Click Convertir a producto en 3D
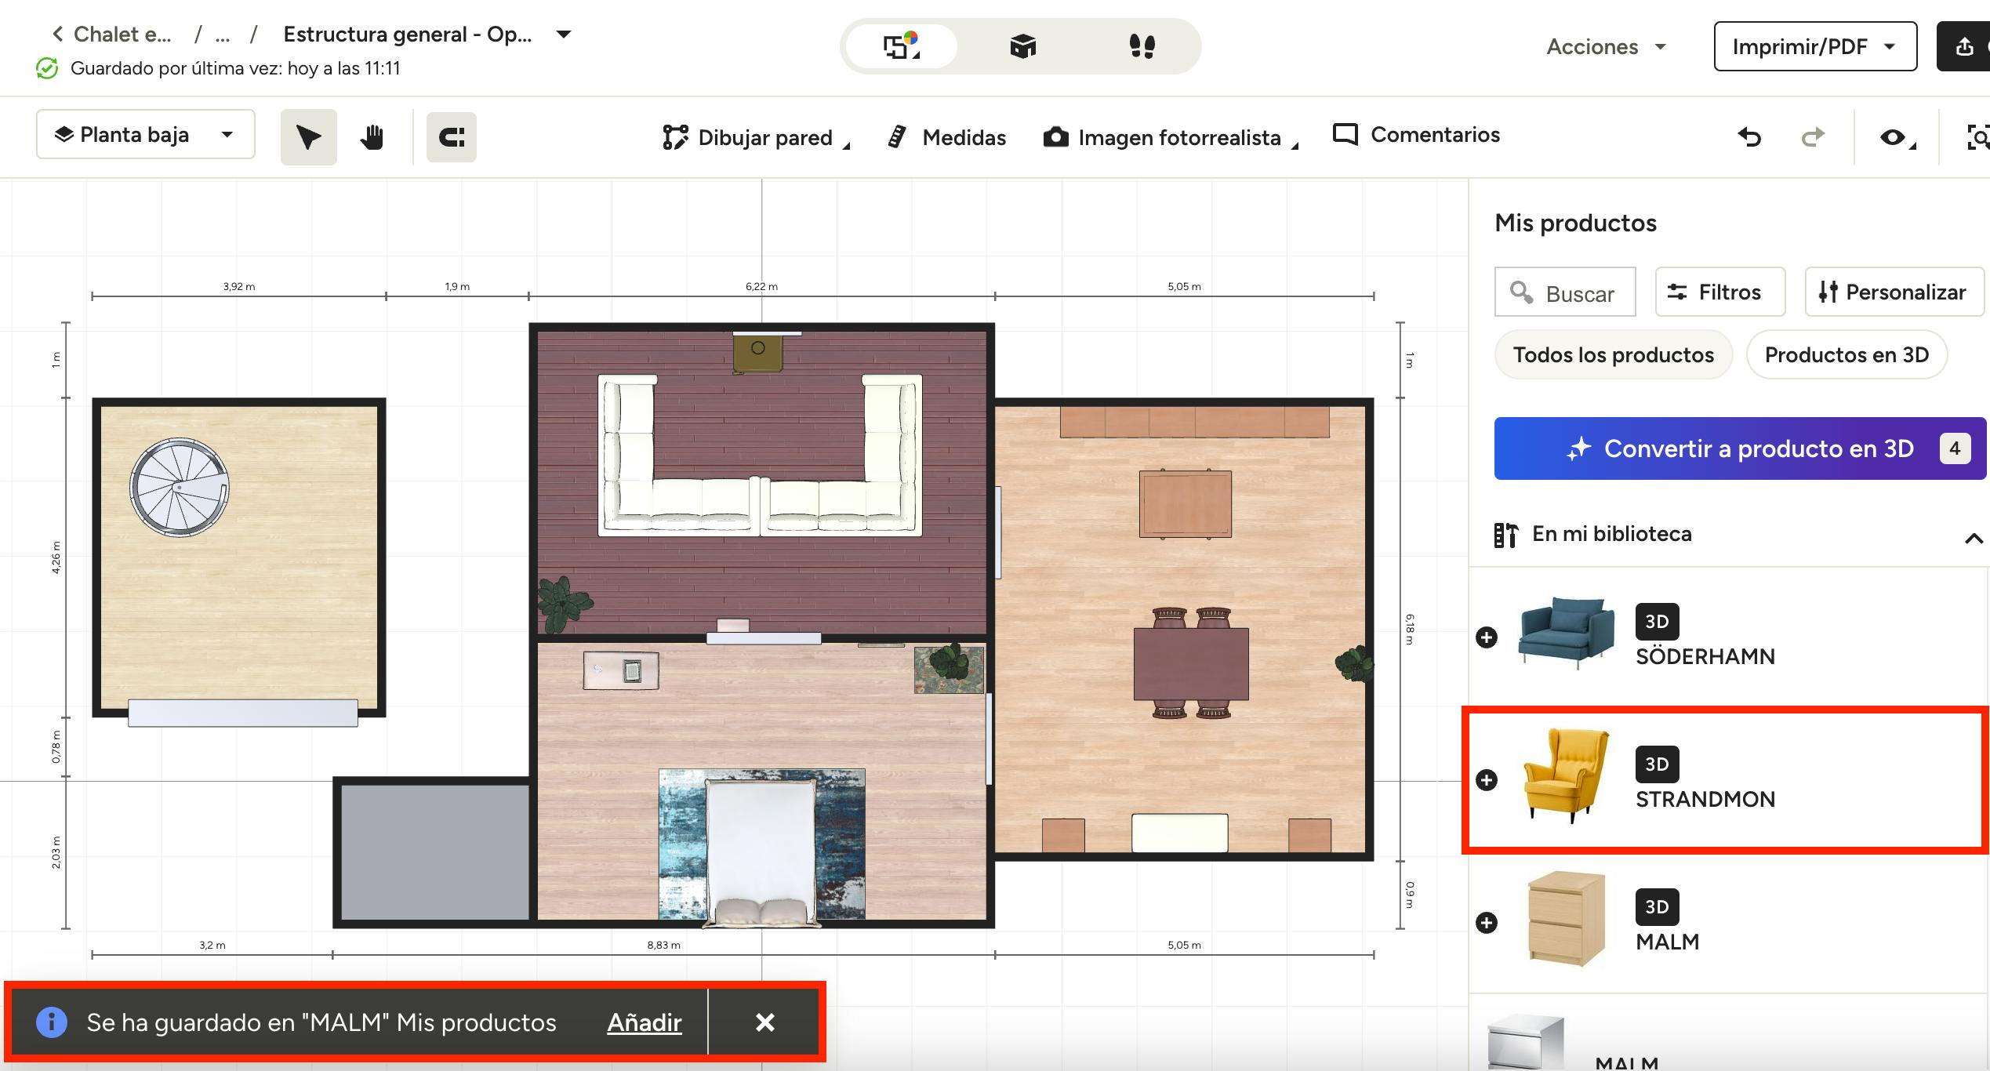This screenshot has width=1990, height=1071. (1739, 448)
